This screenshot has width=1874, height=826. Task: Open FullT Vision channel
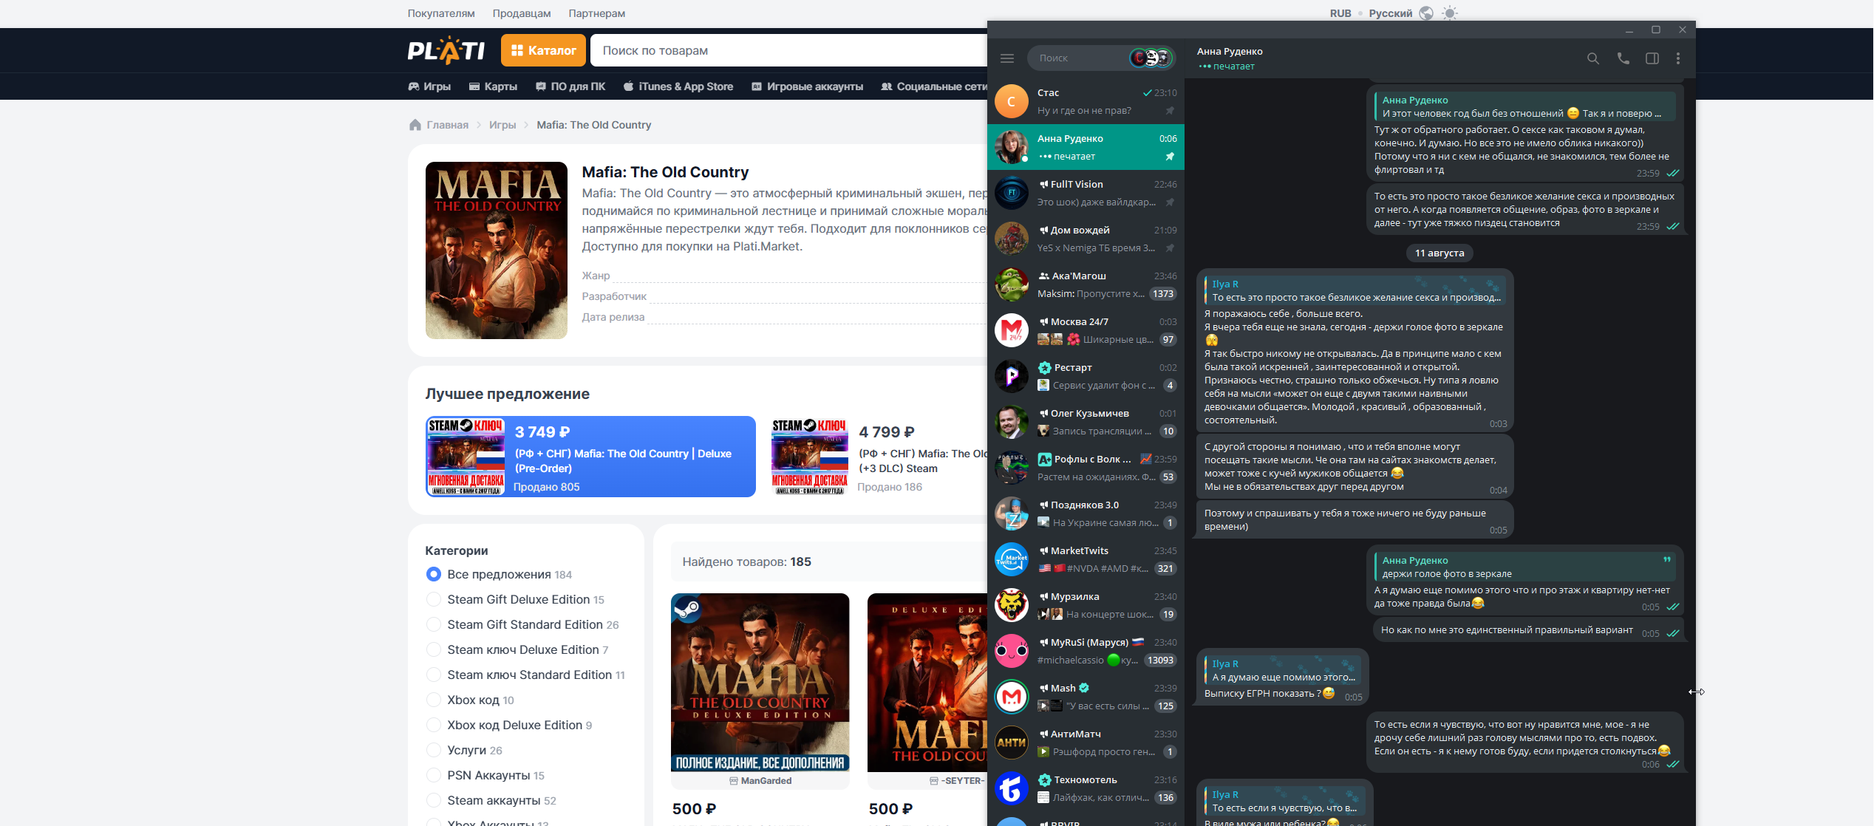point(1086,193)
